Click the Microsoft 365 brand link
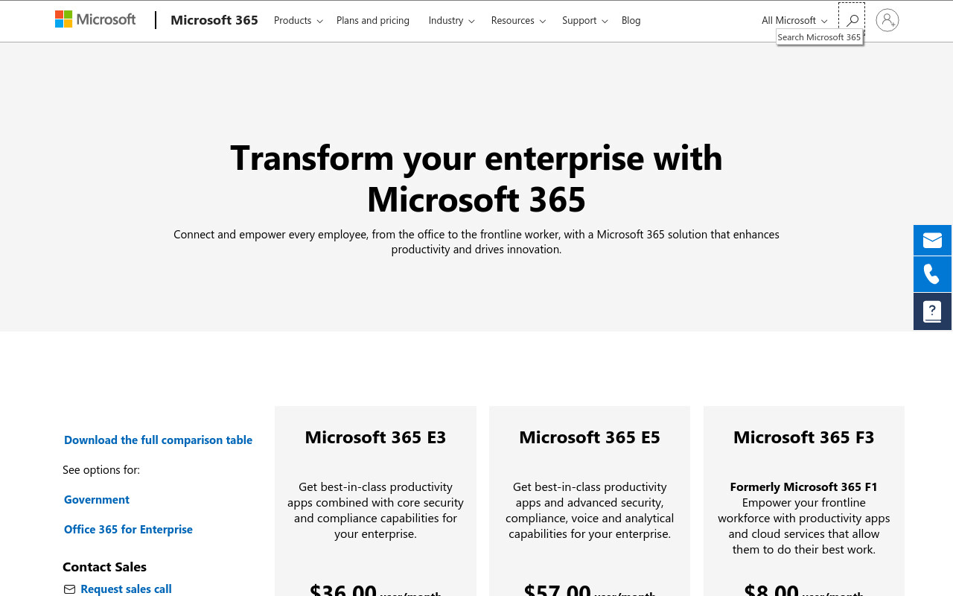This screenshot has width=953, height=596. pyautogui.click(x=214, y=20)
